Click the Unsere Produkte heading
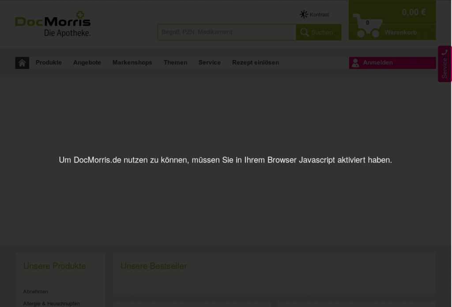The image size is (452, 307). pyautogui.click(x=54, y=266)
